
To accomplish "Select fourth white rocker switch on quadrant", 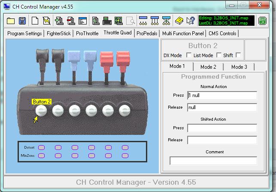I will coord(91,111).
